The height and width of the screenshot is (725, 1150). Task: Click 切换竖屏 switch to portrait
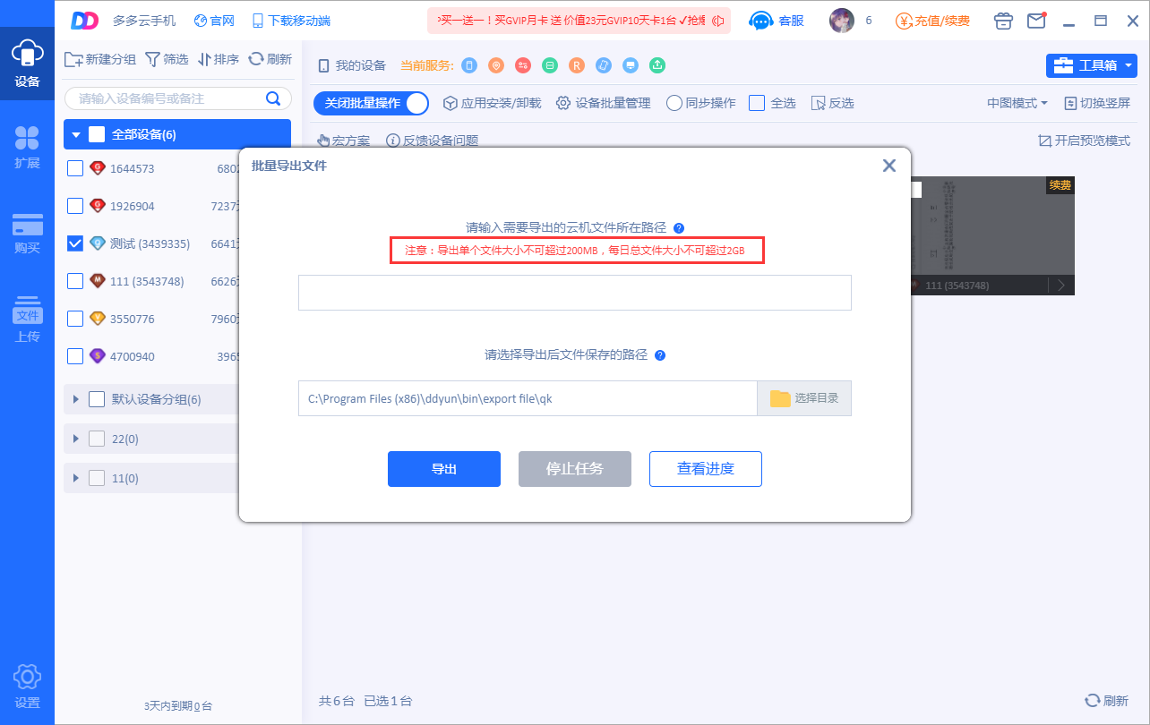1097,103
